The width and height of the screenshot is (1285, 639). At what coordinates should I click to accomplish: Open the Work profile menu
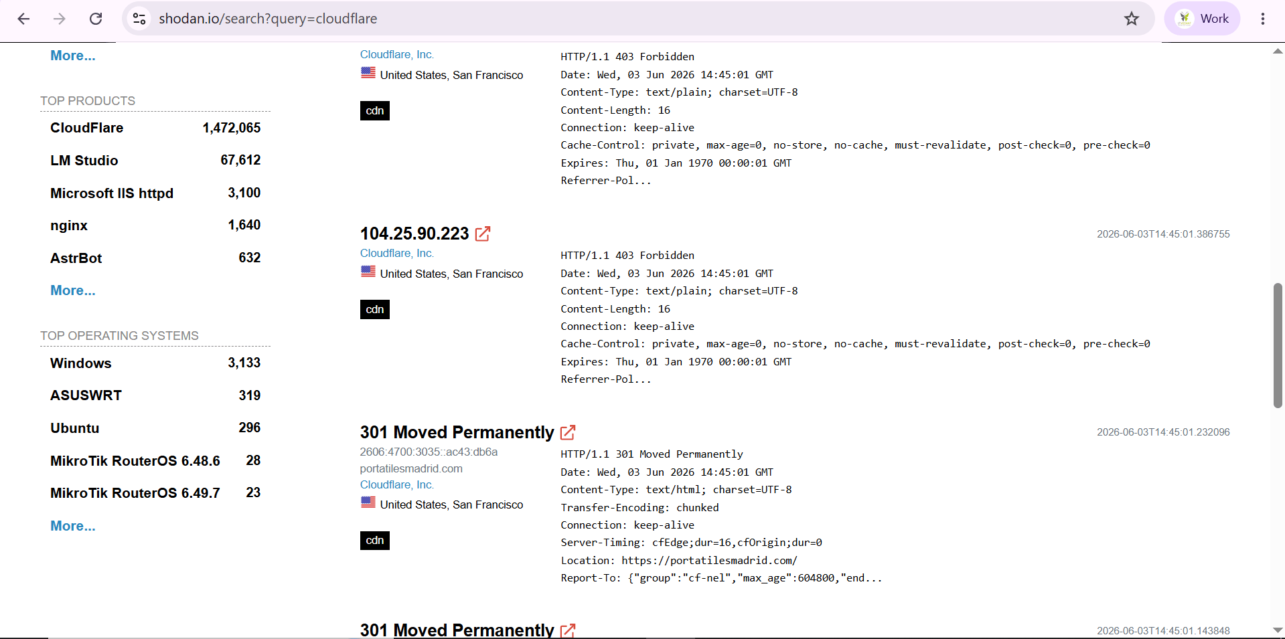[x=1202, y=19]
